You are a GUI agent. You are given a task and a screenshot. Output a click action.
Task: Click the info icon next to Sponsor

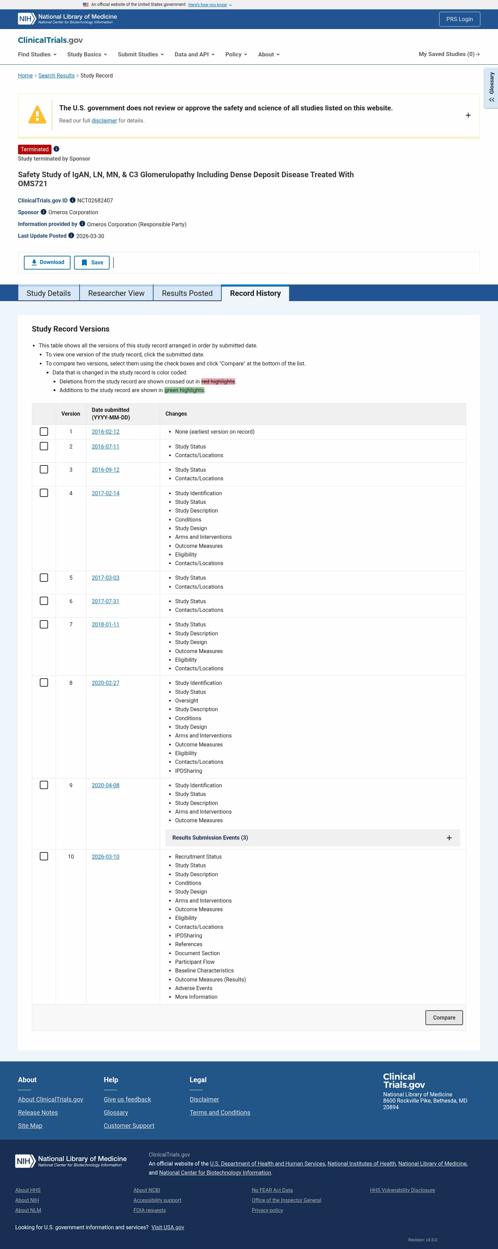pos(44,212)
